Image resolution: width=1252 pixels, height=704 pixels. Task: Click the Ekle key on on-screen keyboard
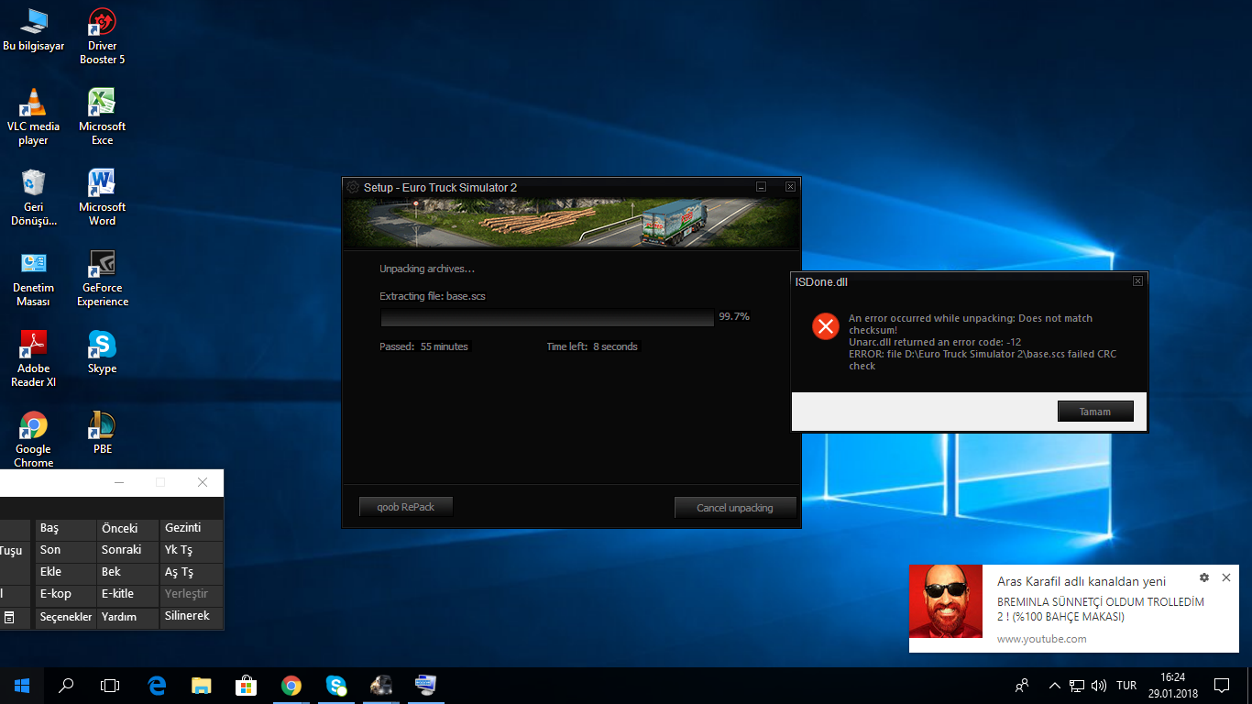(x=66, y=573)
